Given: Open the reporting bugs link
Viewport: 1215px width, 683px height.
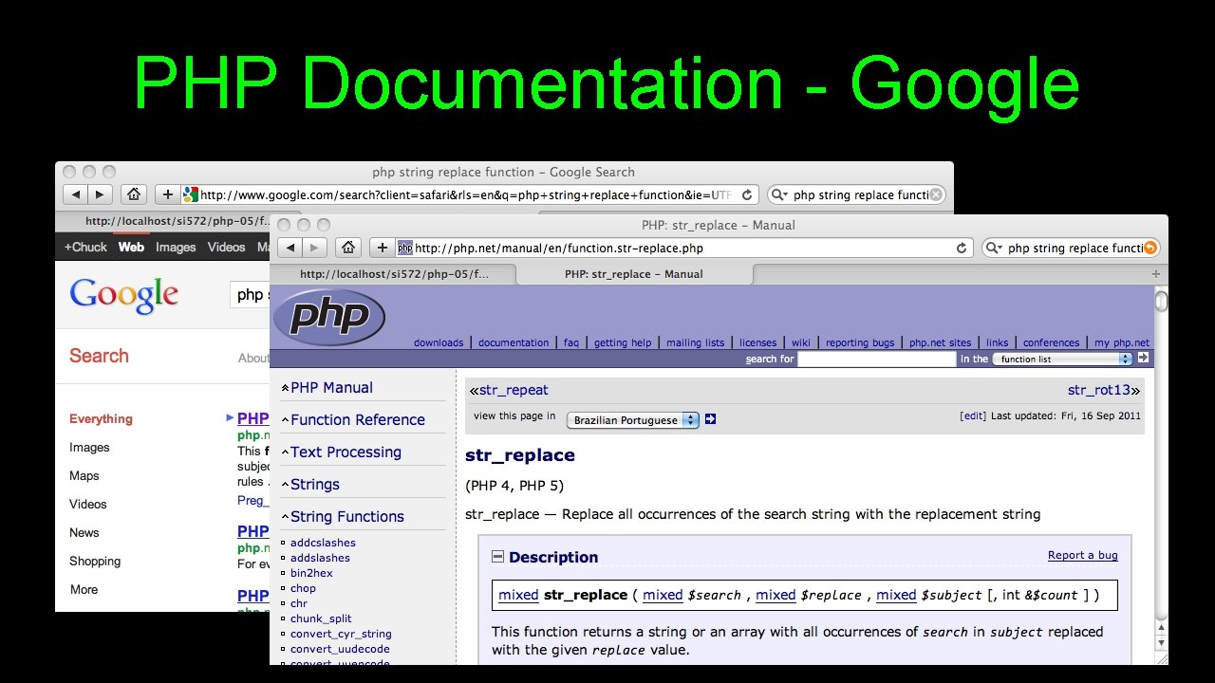Looking at the screenshot, I should tap(860, 342).
